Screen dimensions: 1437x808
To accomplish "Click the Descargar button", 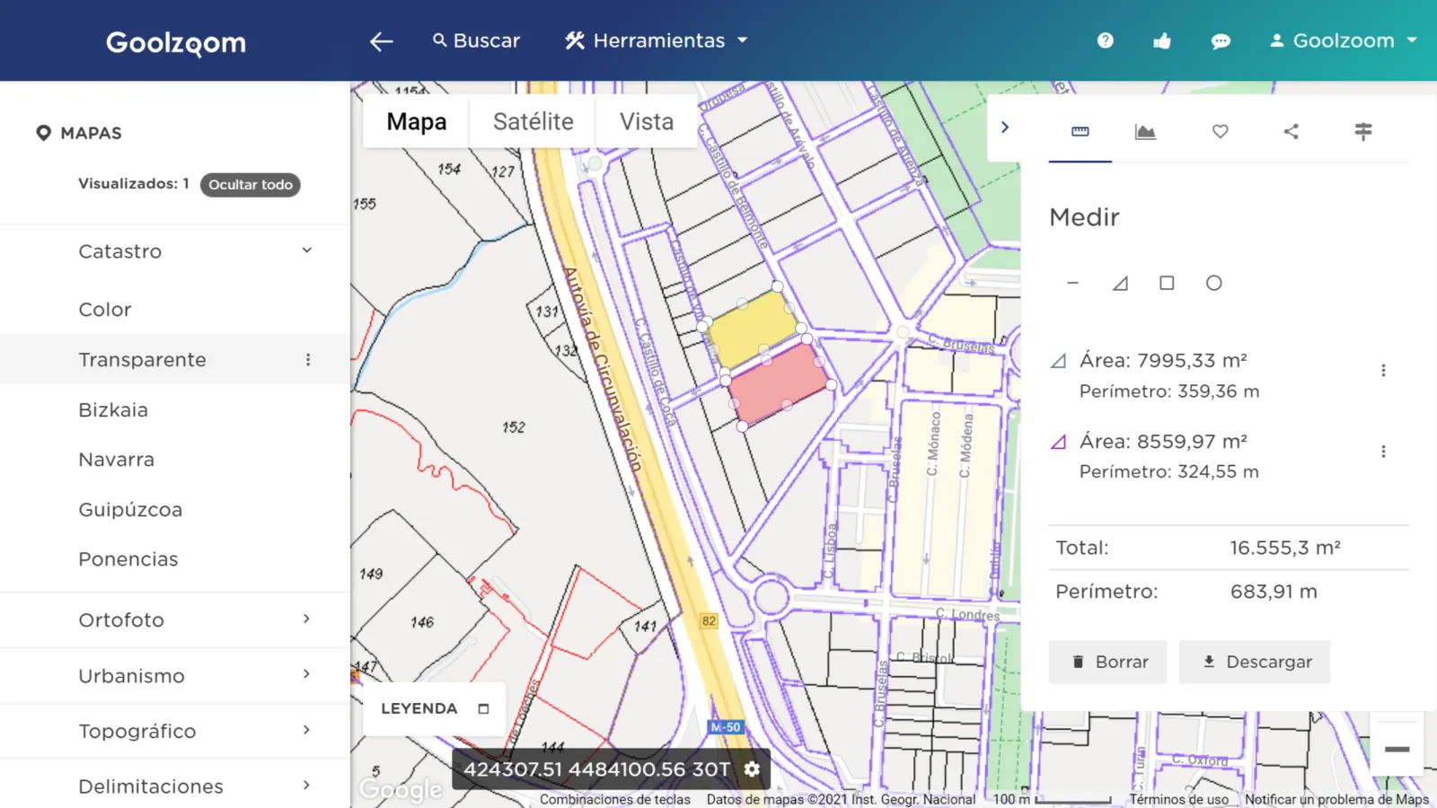I will [x=1255, y=662].
